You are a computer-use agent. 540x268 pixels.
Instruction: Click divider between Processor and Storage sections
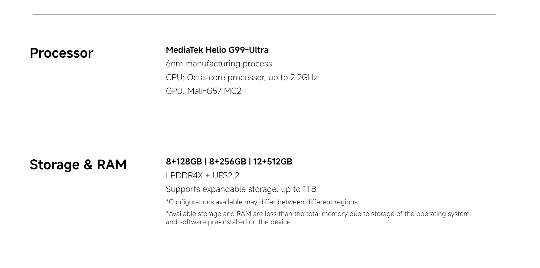[261, 126]
